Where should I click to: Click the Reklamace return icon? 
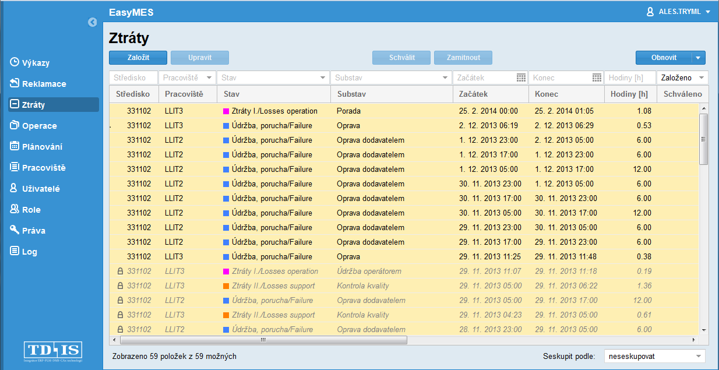(15, 83)
